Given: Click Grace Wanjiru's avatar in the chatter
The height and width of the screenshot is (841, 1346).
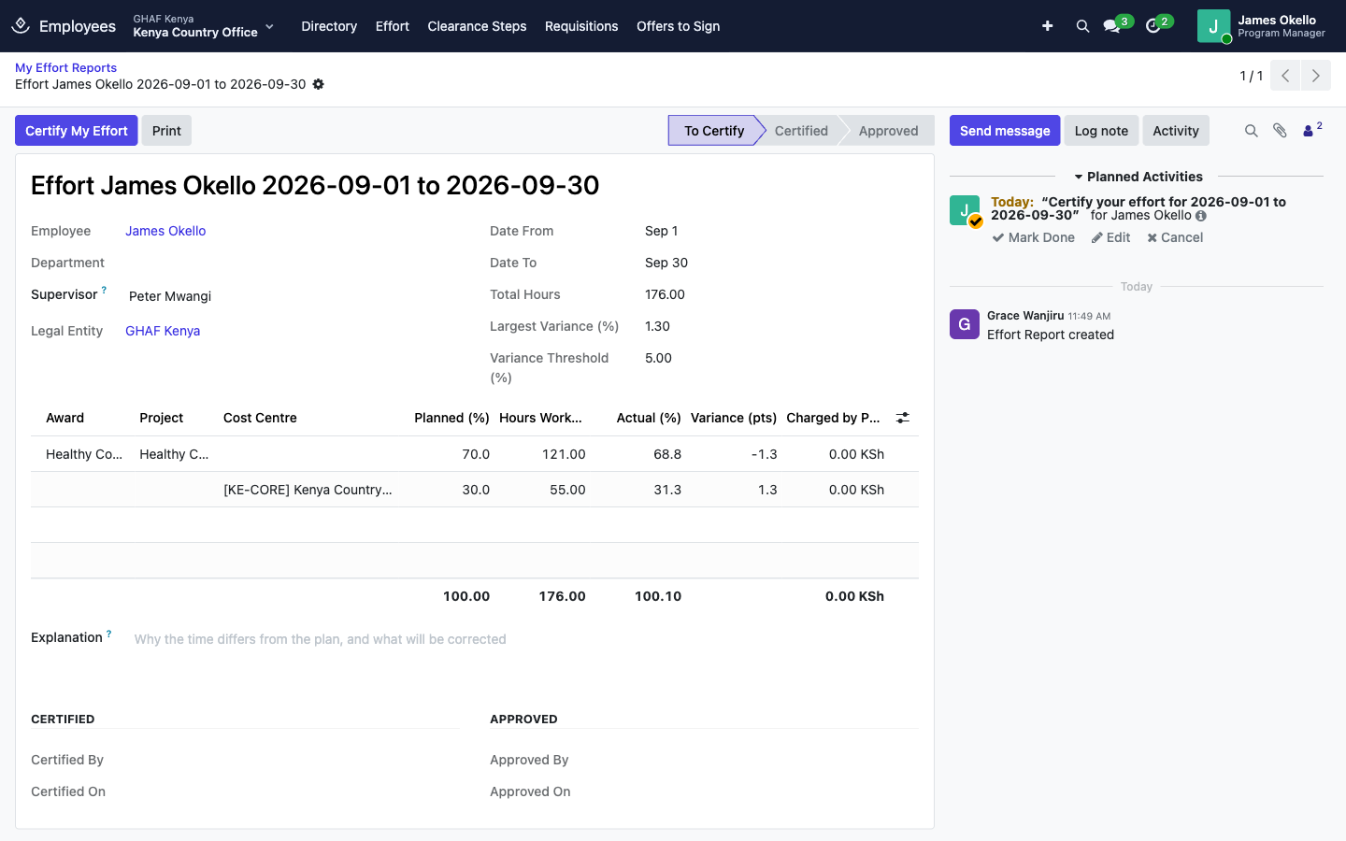Looking at the screenshot, I should [965, 324].
